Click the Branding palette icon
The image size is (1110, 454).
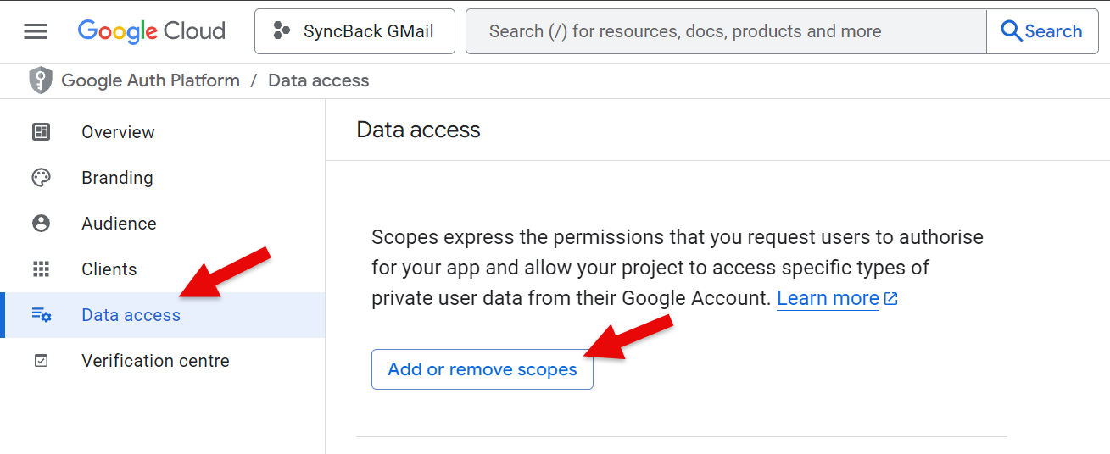[x=41, y=178]
